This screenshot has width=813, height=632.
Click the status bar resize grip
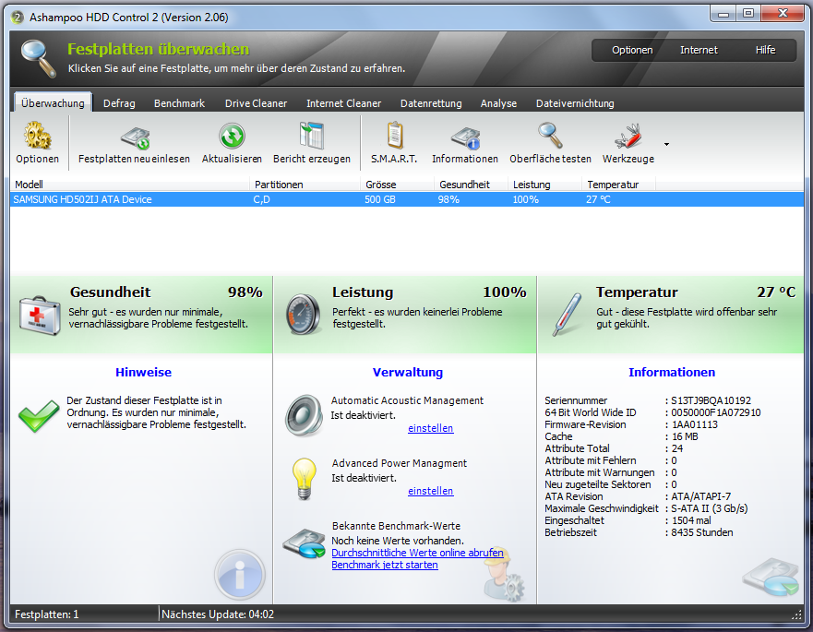click(797, 615)
